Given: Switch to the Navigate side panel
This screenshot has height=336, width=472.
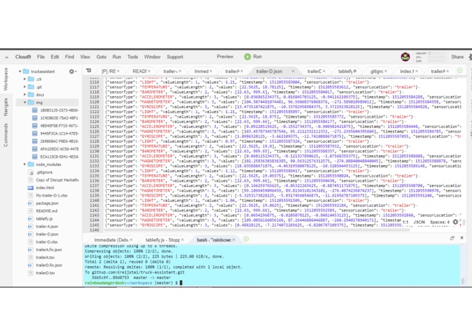Looking at the screenshot, I should (5, 107).
